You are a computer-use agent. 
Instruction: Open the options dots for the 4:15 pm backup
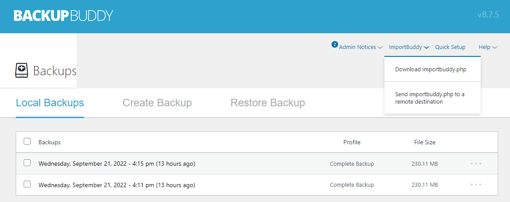[x=476, y=164]
